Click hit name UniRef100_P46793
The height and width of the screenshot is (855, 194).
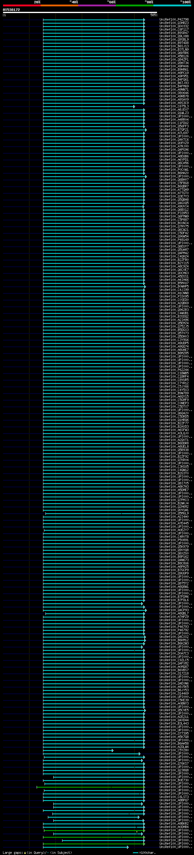174,627
